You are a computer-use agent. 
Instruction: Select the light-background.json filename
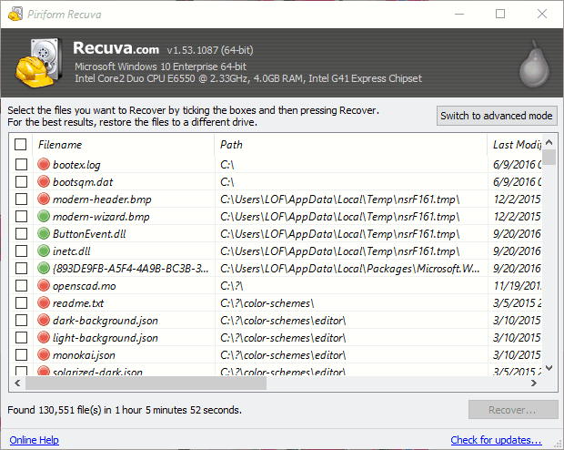105,338
